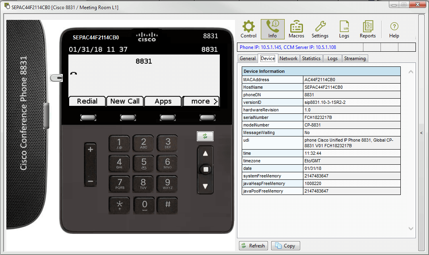Increase volume with the plus key

(90, 150)
